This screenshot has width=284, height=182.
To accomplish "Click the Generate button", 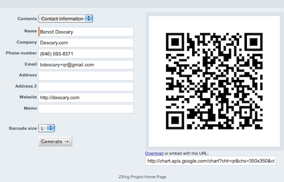I will [55, 142].
